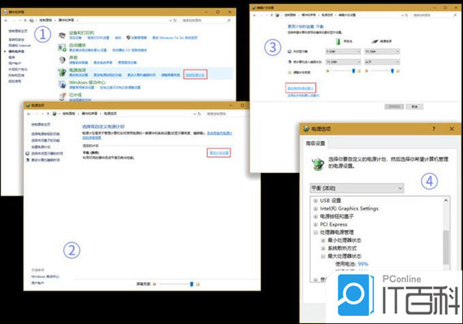This screenshot has width=463, height=324.
Task: Refresh the Power Options window
Action: click(199, 113)
